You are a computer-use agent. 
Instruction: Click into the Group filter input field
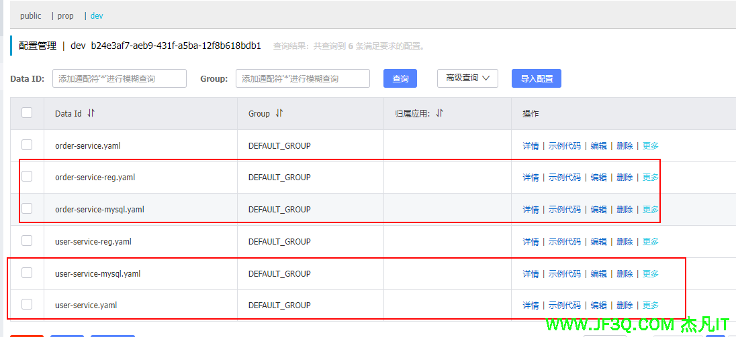[x=302, y=78]
